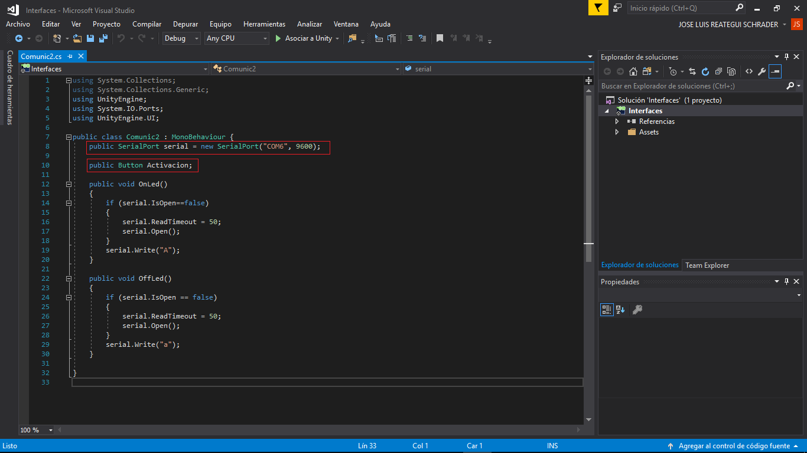The image size is (807, 453).
Task: Toggle auto-hide pin of Explorador de soluciones
Action: tap(786, 57)
